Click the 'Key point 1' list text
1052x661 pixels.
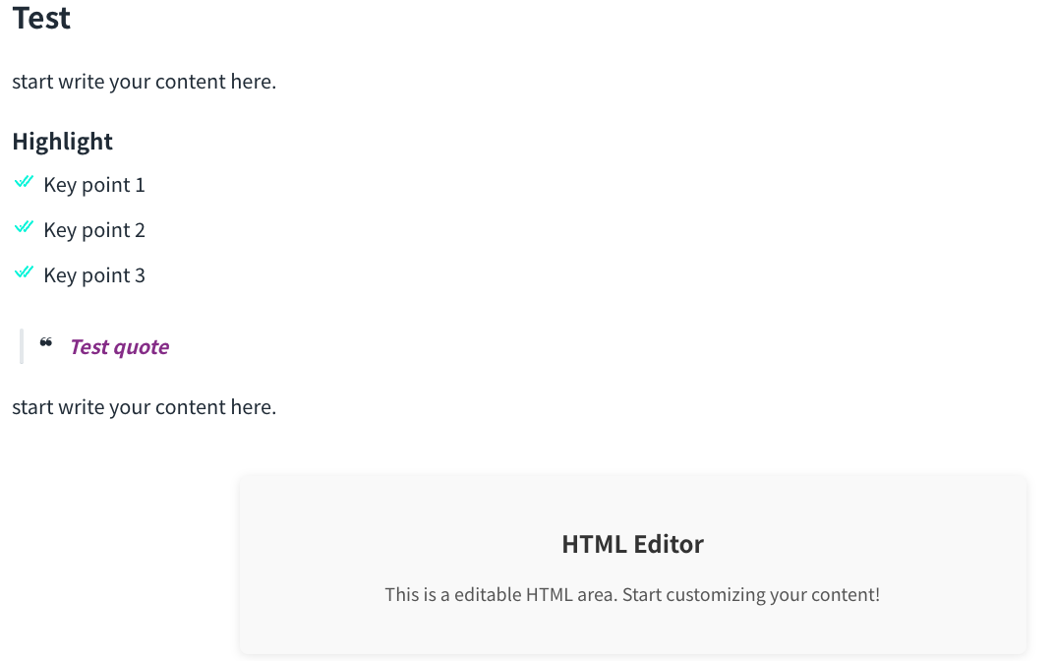94,185
